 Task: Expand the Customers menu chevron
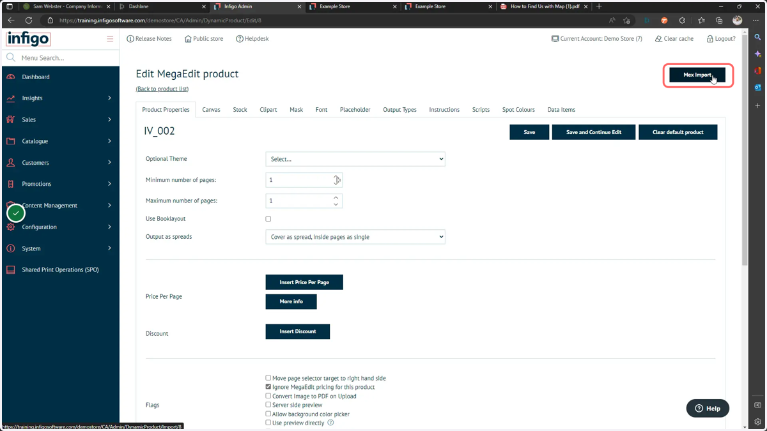[x=109, y=163]
